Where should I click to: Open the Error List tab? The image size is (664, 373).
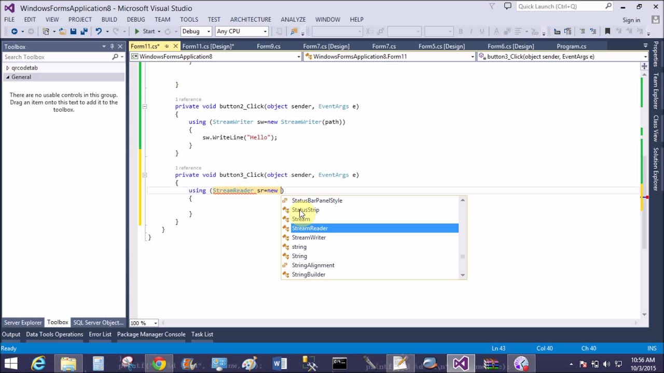(x=100, y=334)
